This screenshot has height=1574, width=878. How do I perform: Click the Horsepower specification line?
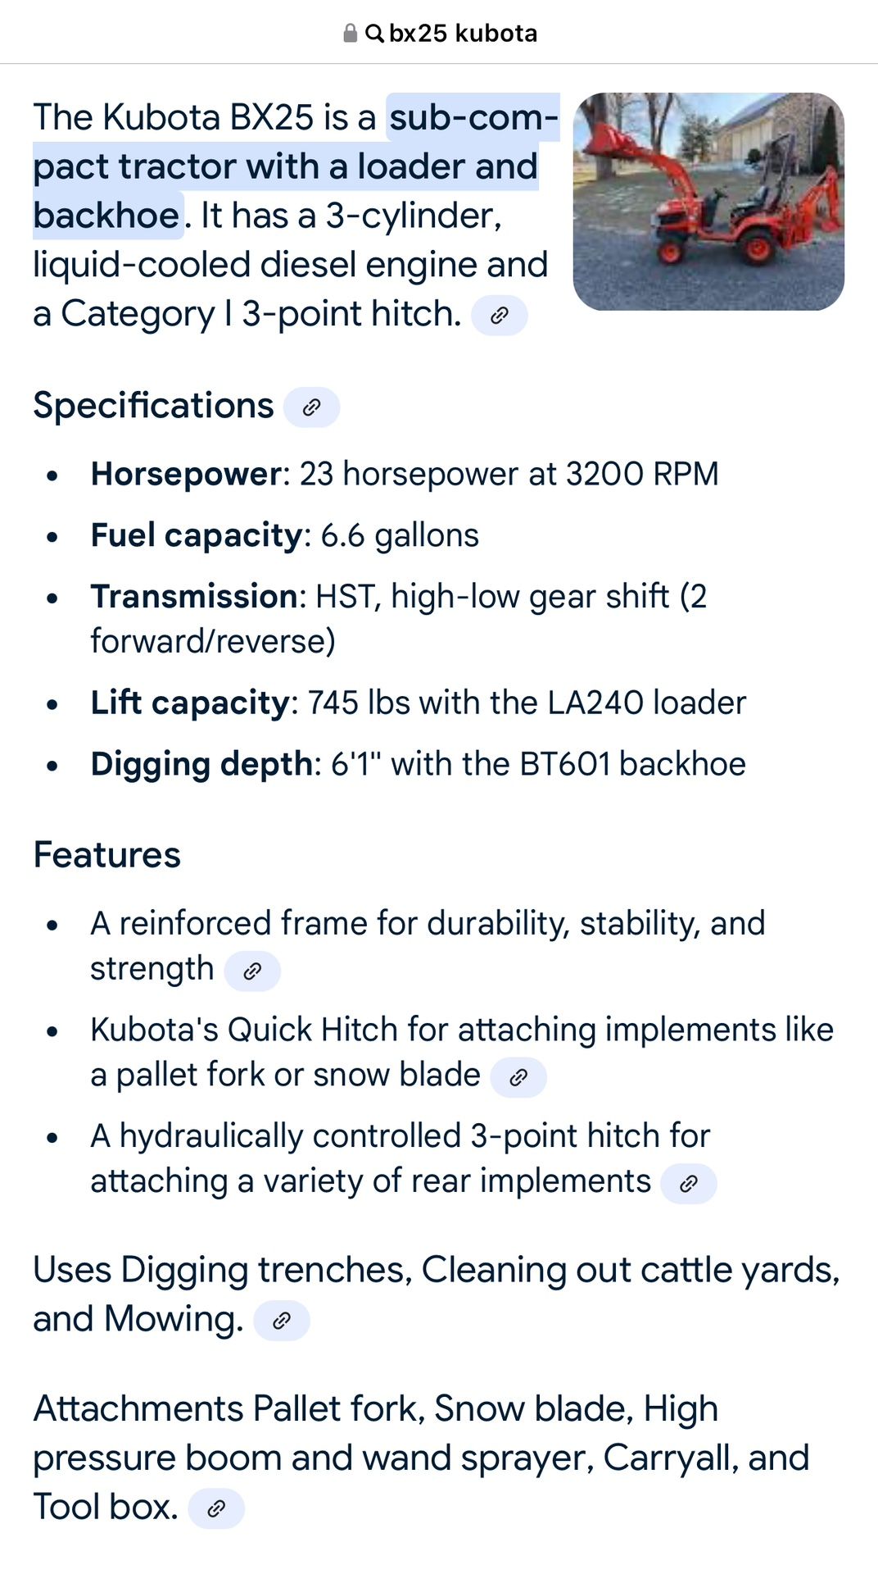405,474
